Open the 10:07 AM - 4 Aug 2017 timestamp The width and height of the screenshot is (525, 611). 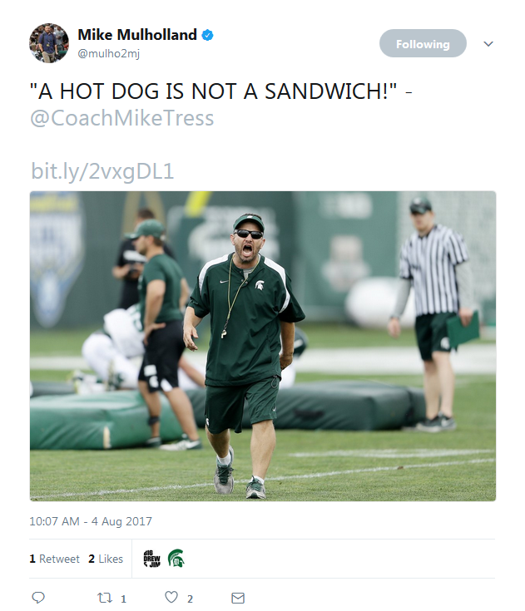pyautogui.click(x=91, y=522)
